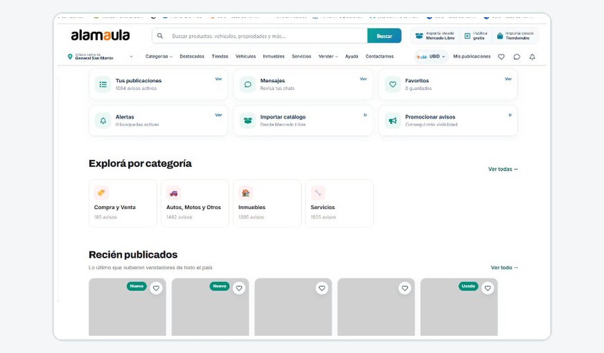Favorite the second recently published listing
The height and width of the screenshot is (353, 604).
pyautogui.click(x=239, y=288)
